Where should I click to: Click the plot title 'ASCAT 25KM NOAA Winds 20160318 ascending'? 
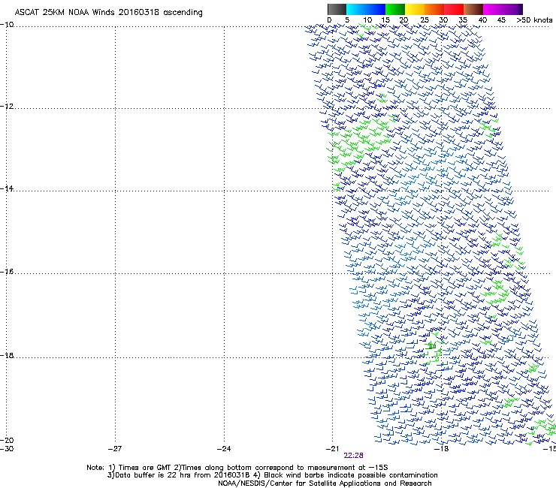click(108, 13)
